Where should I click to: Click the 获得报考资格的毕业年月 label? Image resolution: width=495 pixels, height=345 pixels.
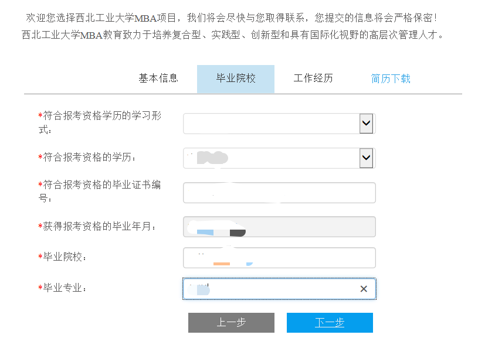[x=100, y=227]
